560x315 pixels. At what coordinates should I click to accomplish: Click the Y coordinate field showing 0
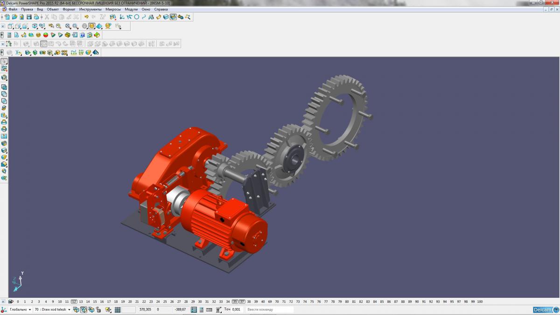click(x=163, y=309)
